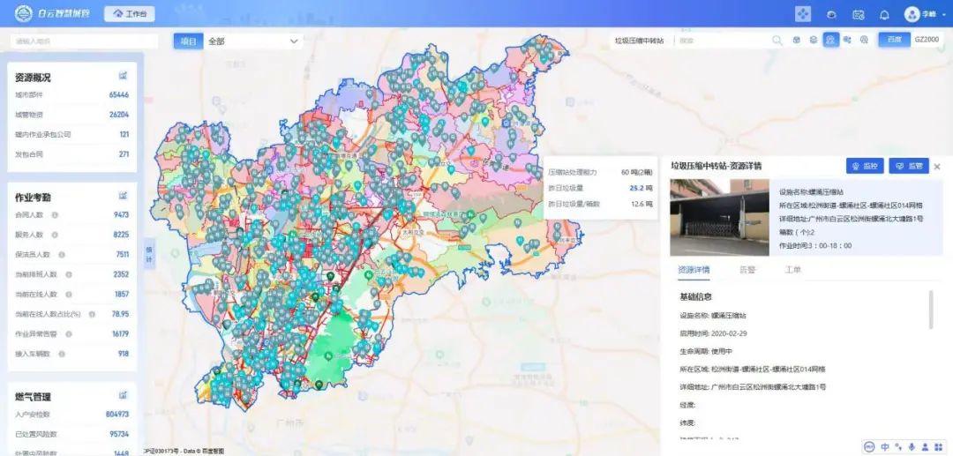
Task: Click the scrollbar in resource details panel
Action: tap(931, 309)
